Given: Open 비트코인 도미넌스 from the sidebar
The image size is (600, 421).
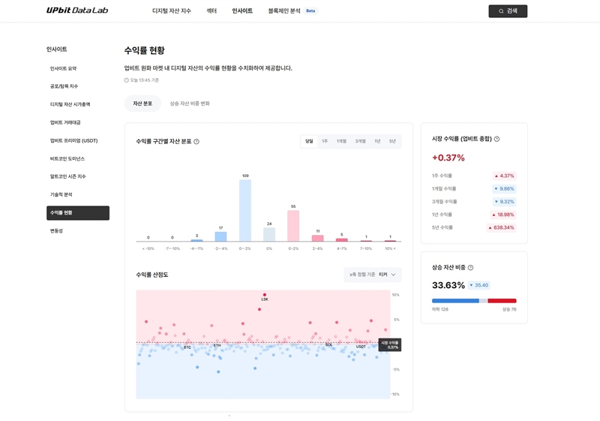Looking at the screenshot, I should [67, 158].
